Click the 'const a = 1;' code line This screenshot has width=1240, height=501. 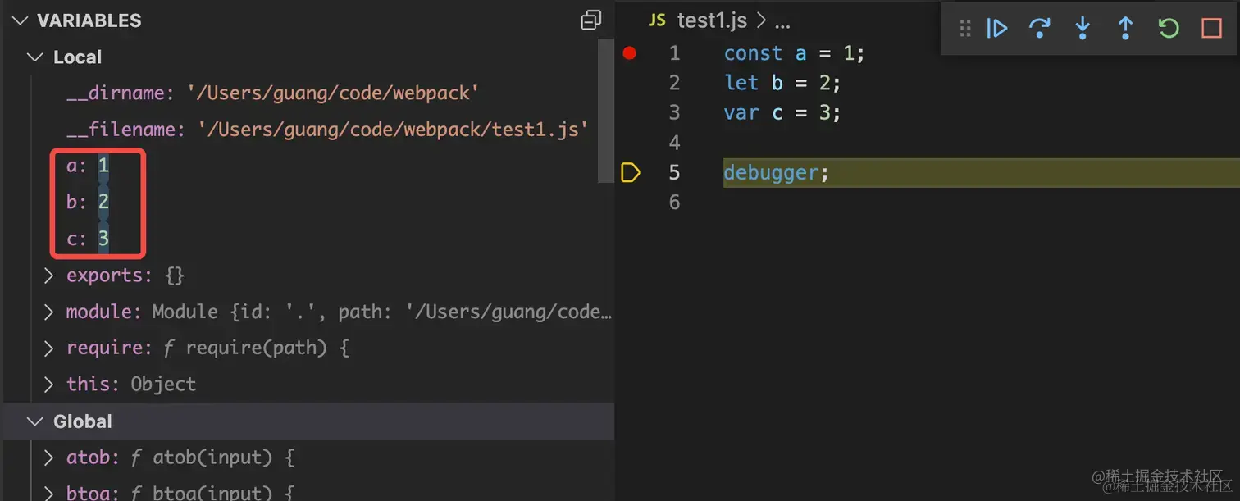pos(794,53)
